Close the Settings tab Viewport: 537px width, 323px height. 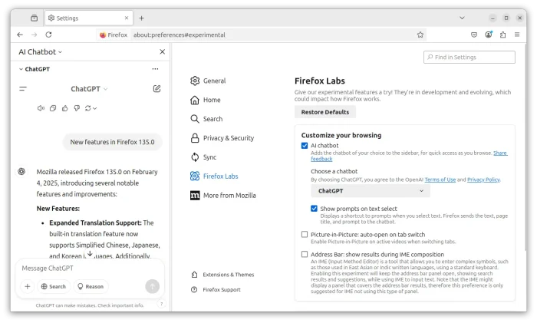point(127,18)
